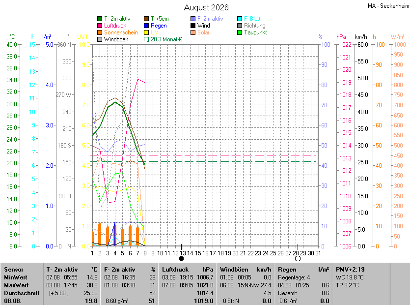Click the grey Windböen legend swatch
410x305 pixels.
(x=100, y=39)
